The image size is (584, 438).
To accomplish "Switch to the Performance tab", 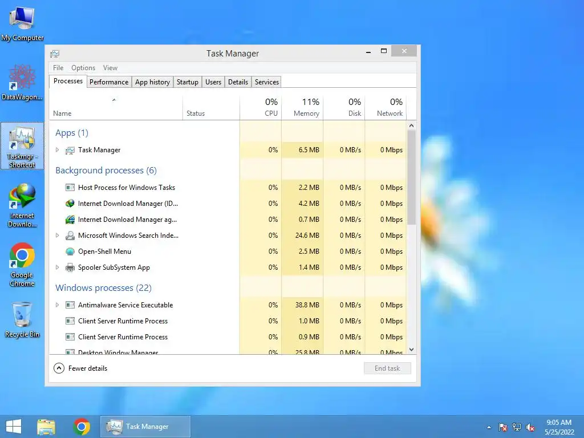I will tap(109, 82).
